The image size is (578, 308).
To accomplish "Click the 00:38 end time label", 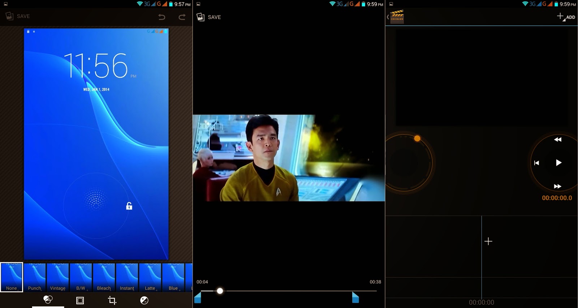I will pyautogui.click(x=375, y=282).
